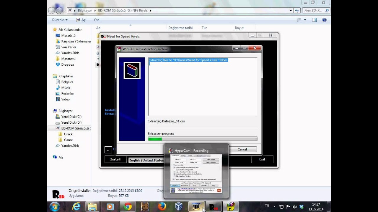The height and width of the screenshot is (212, 378).
Task: Sort by the Ad column header
Action: point(98,28)
